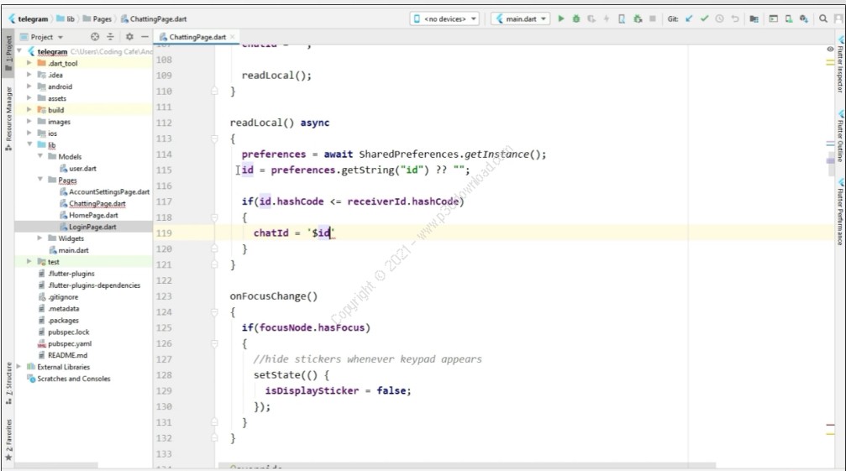
Task: Open Project Structure folder icon
Action: (754, 18)
